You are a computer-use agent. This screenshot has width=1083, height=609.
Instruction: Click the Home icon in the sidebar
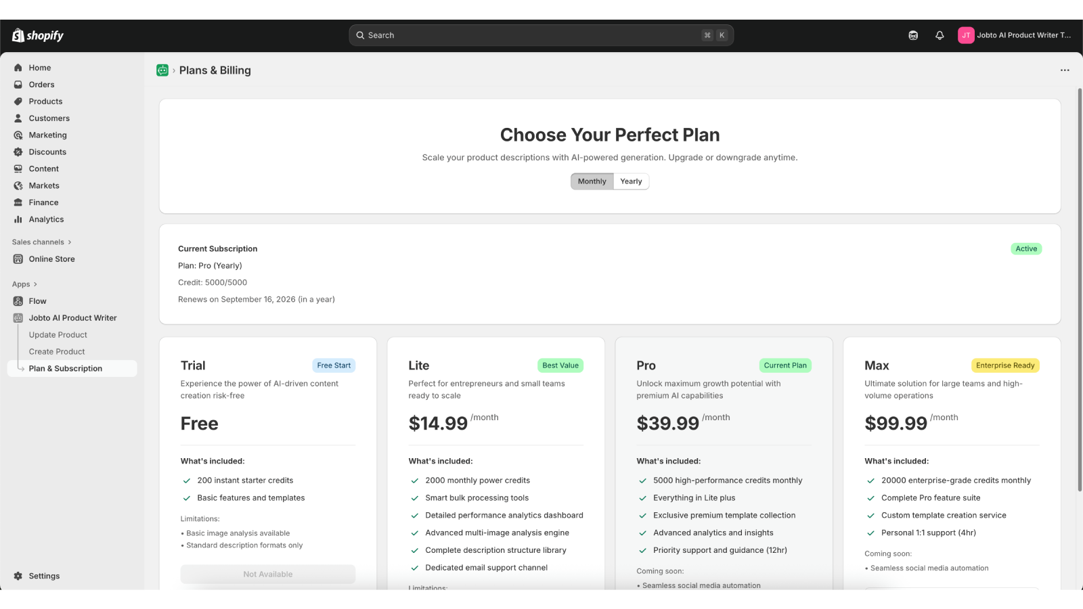pyautogui.click(x=18, y=68)
